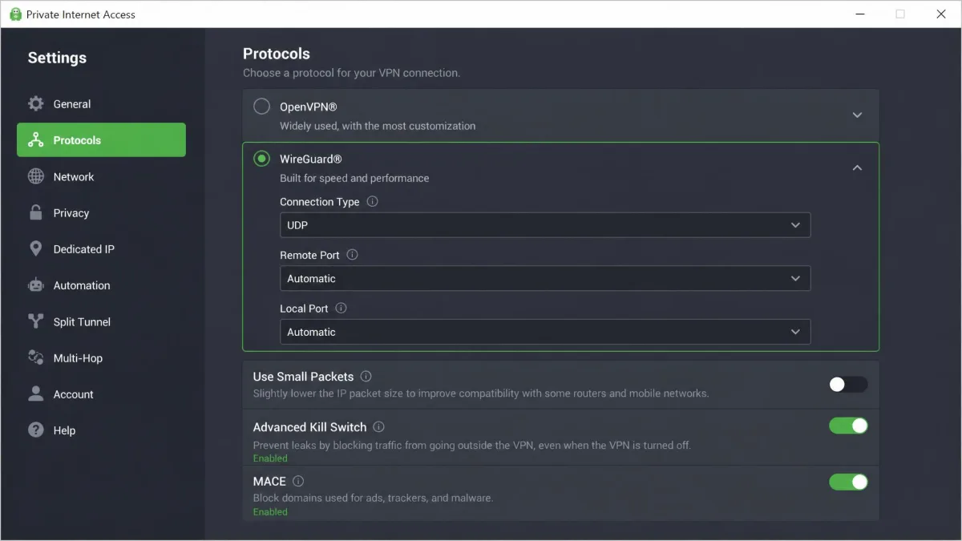Image resolution: width=962 pixels, height=541 pixels.
Task: Click the info icon beside Use Small Packets
Action: (366, 376)
